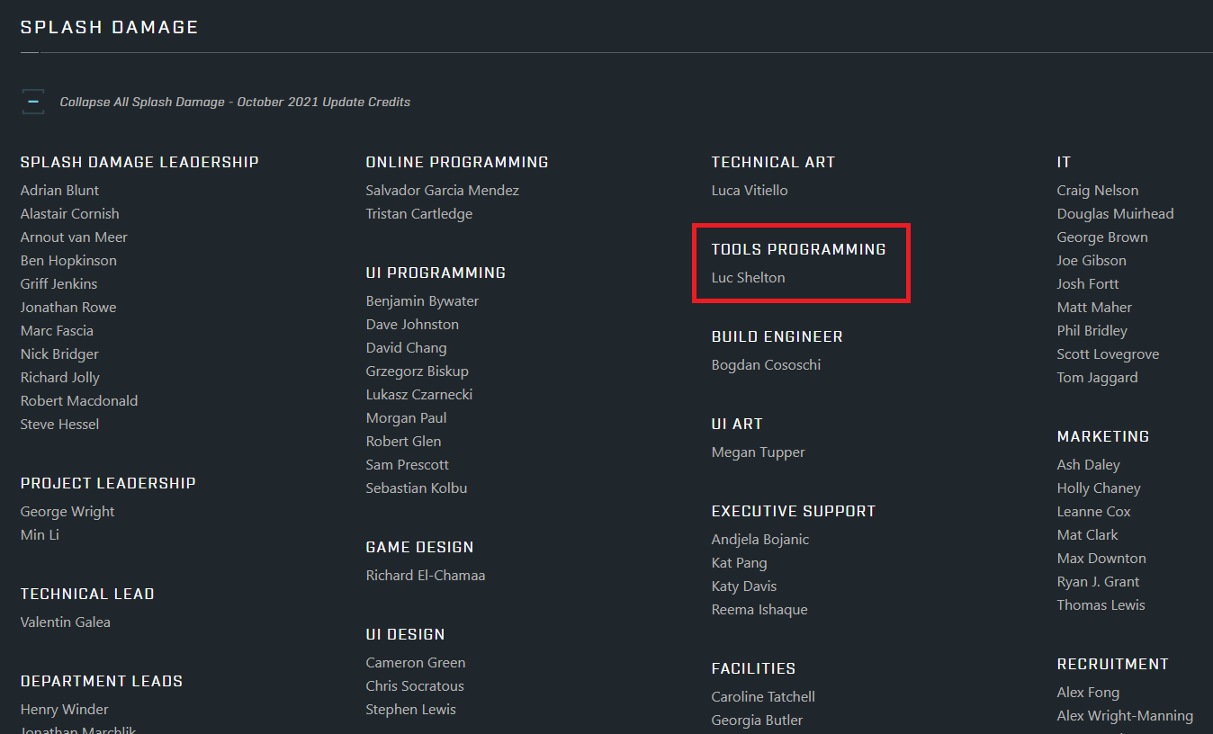Select the MARKETING heading

(1103, 436)
